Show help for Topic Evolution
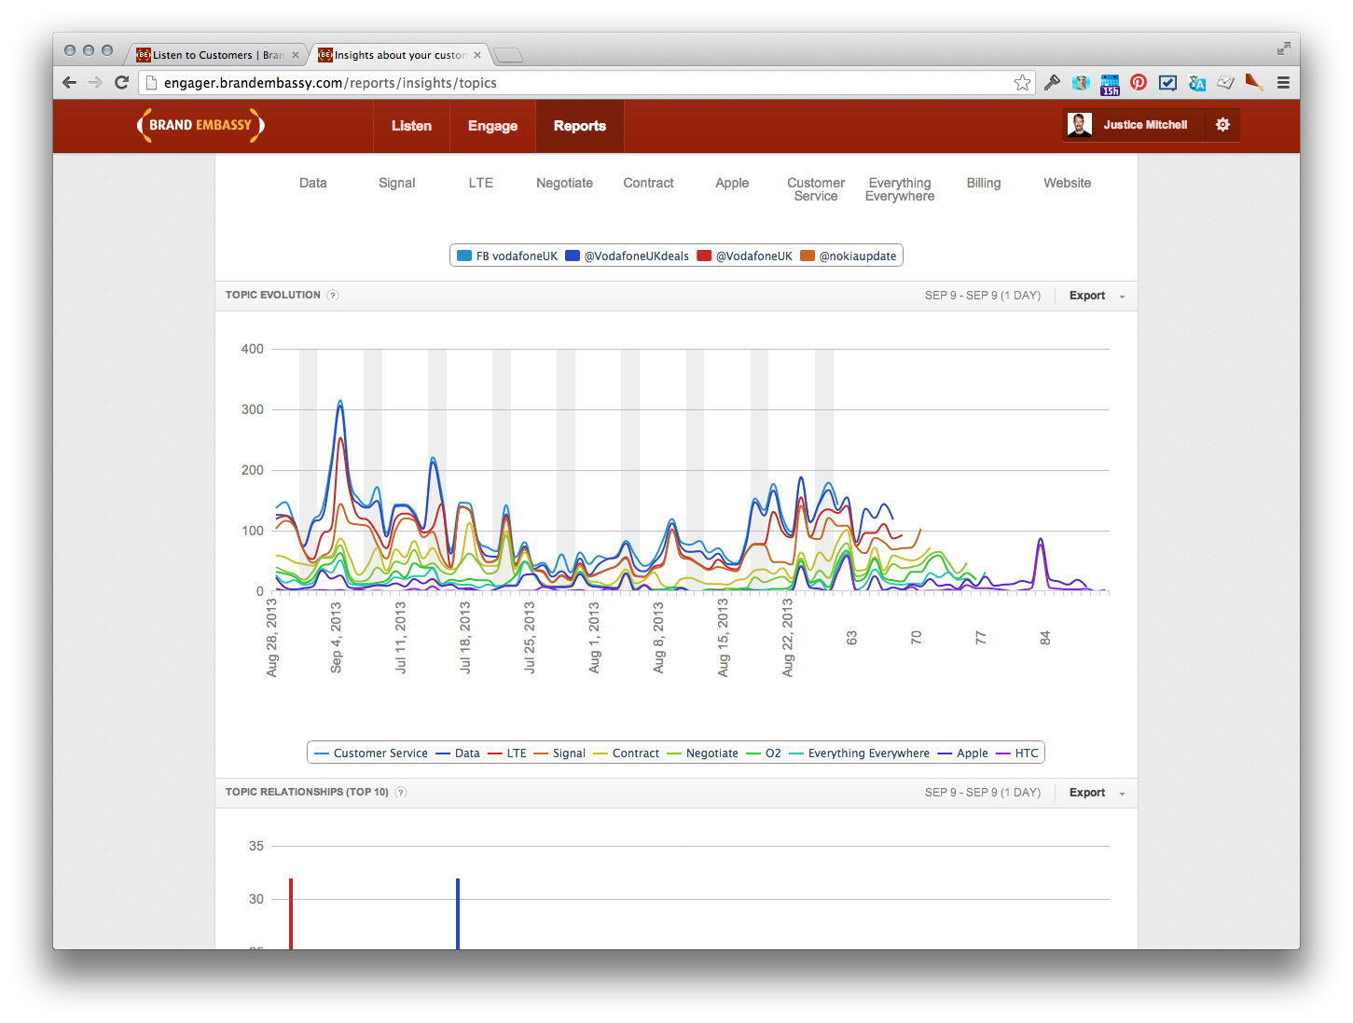 [333, 296]
